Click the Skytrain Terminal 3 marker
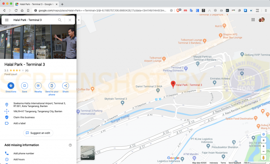 [x=122, y=103]
